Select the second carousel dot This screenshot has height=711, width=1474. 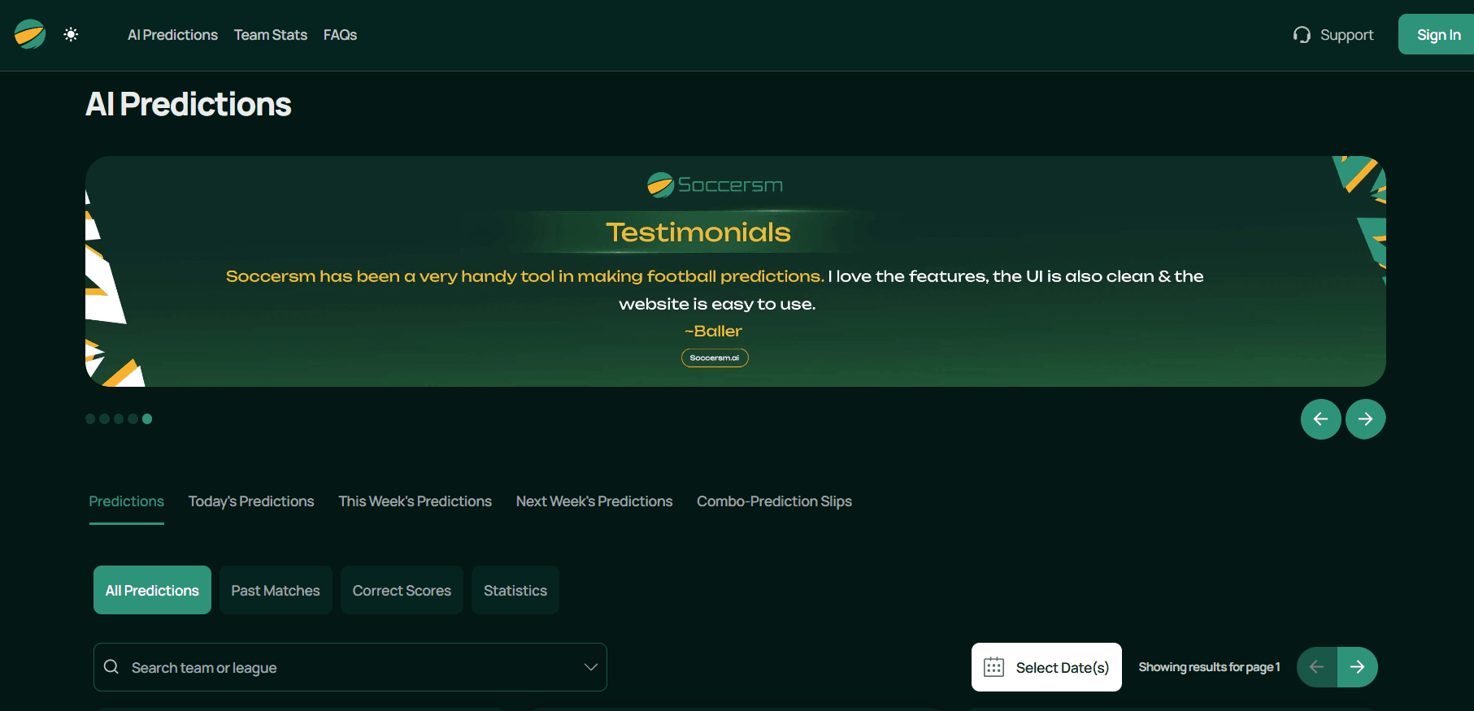(x=104, y=419)
